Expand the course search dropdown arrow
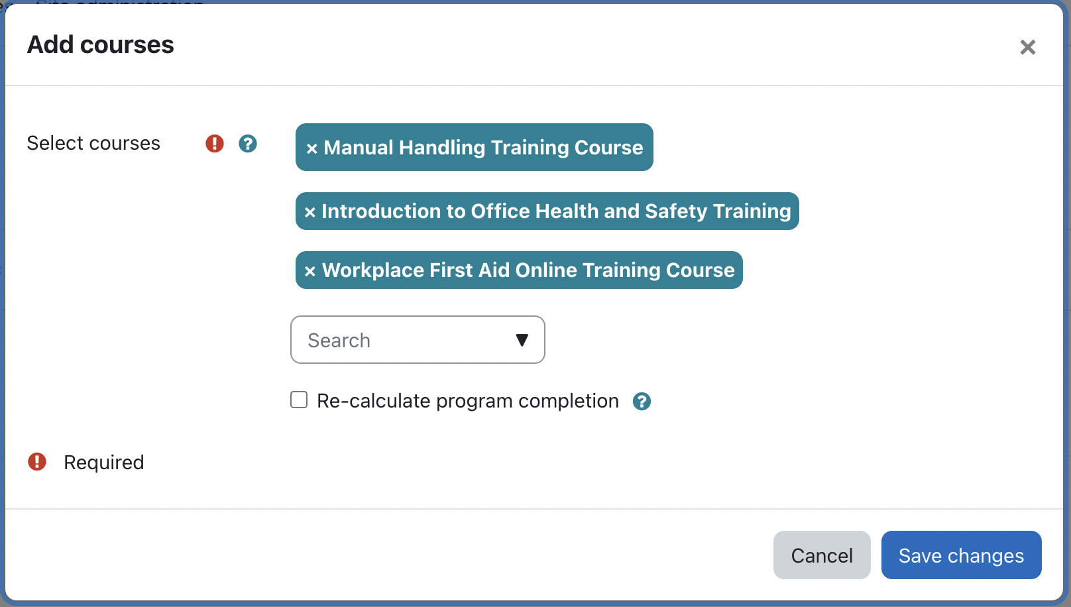The height and width of the screenshot is (607, 1071). click(x=522, y=340)
